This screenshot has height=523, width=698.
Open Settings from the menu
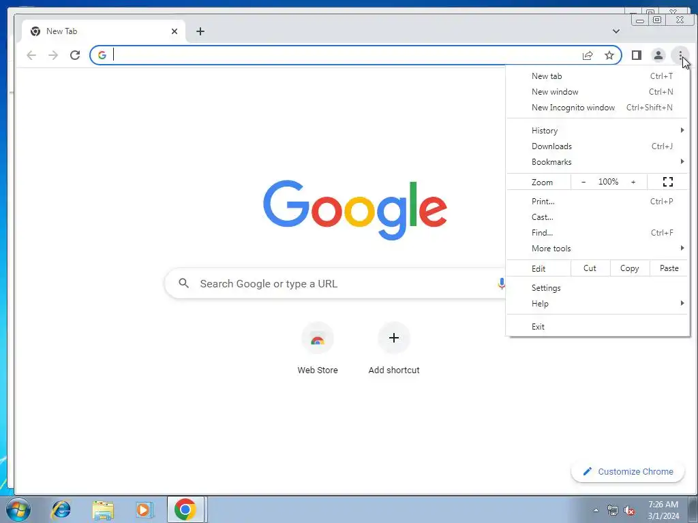(x=598, y=288)
